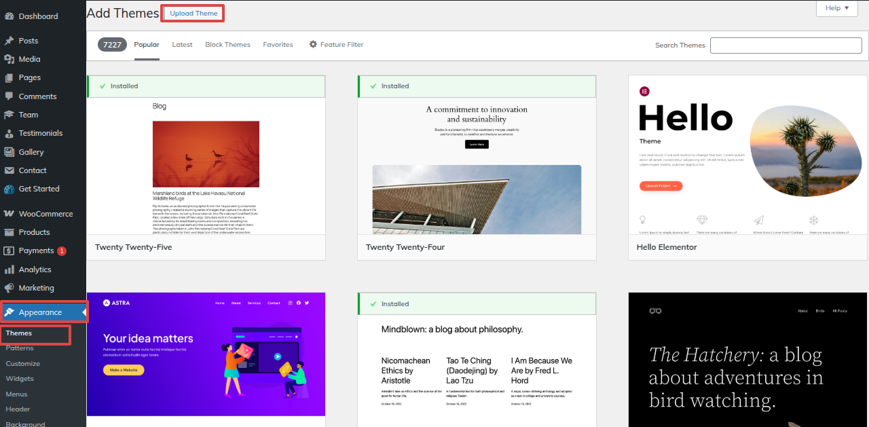Screen dimensions: 869x427
Task: Switch to the Latest tab
Action: [x=182, y=45]
